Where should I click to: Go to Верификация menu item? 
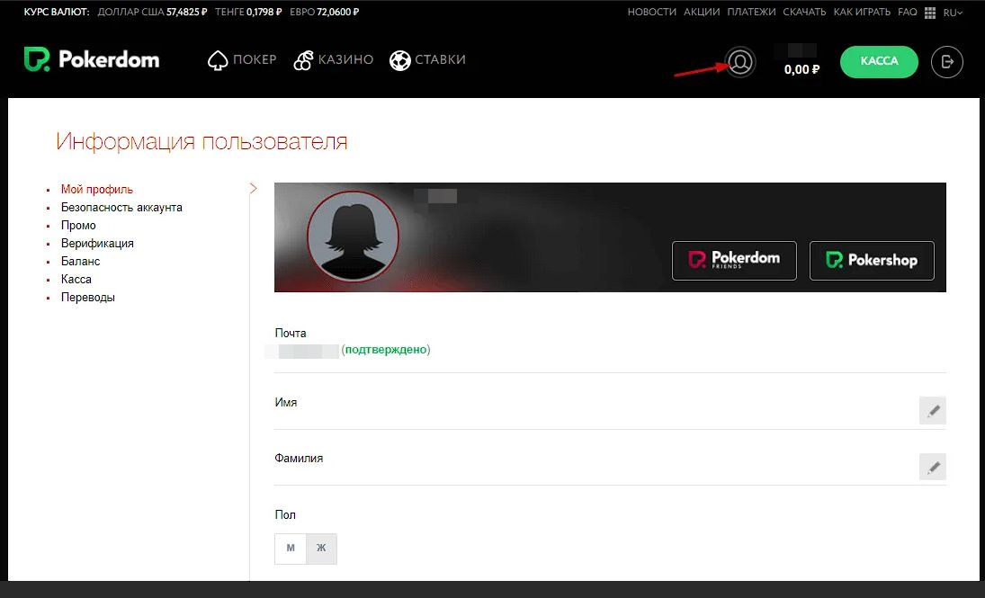point(97,244)
